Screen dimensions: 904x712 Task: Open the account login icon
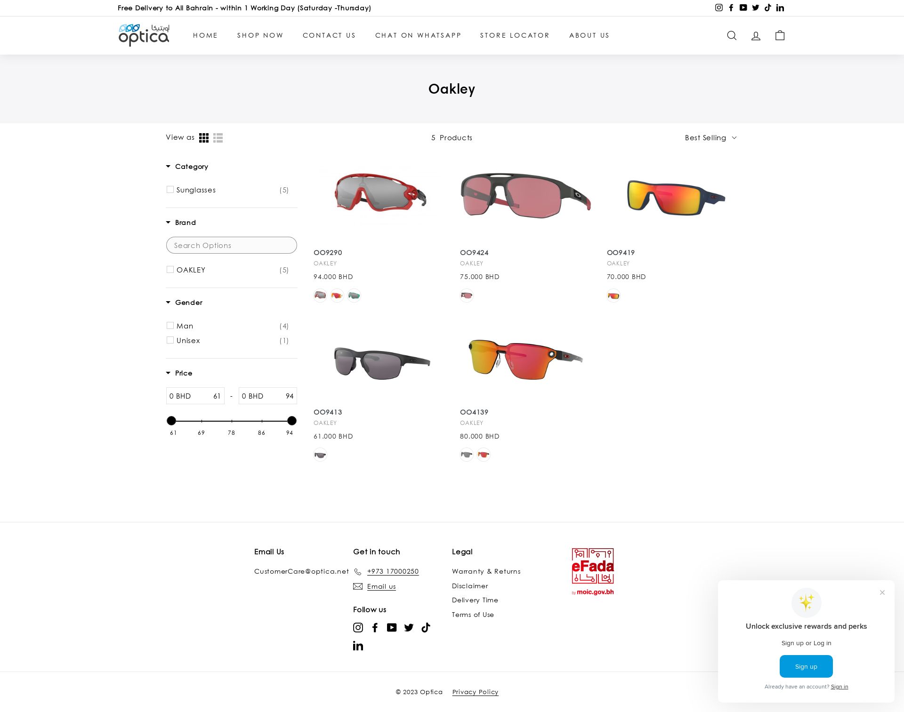756,36
